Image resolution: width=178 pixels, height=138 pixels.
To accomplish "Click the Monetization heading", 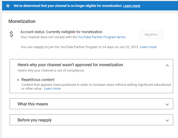I will click(22, 21).
